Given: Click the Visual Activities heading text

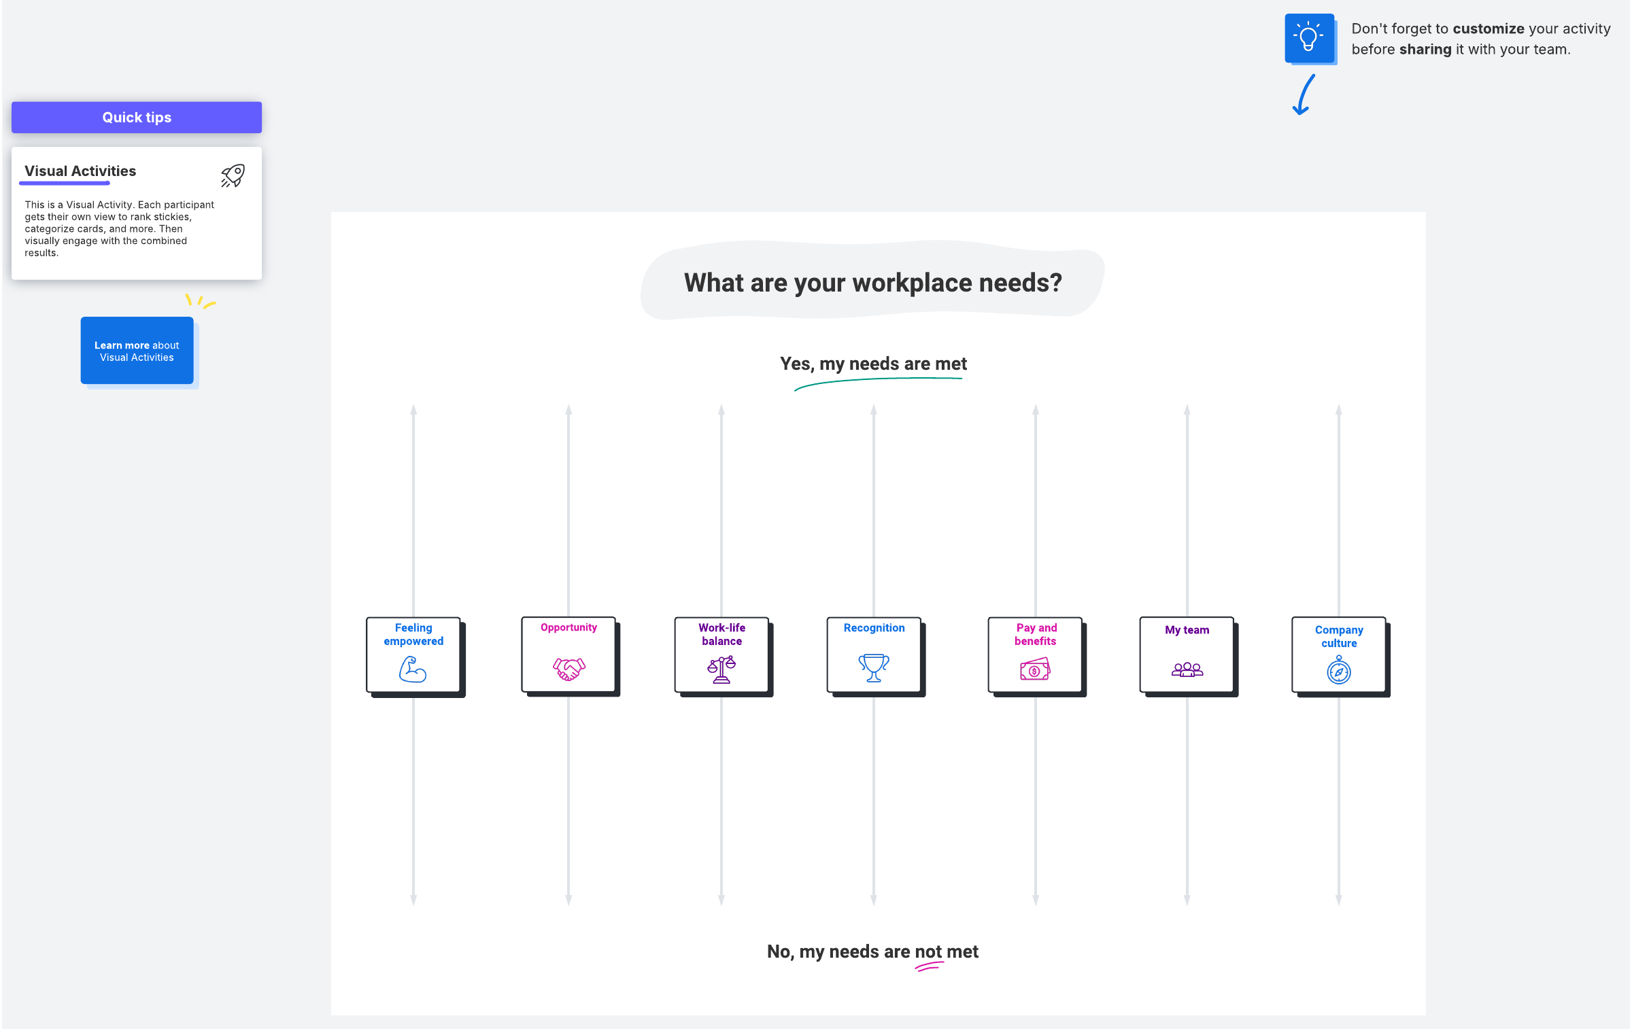Looking at the screenshot, I should tap(80, 171).
